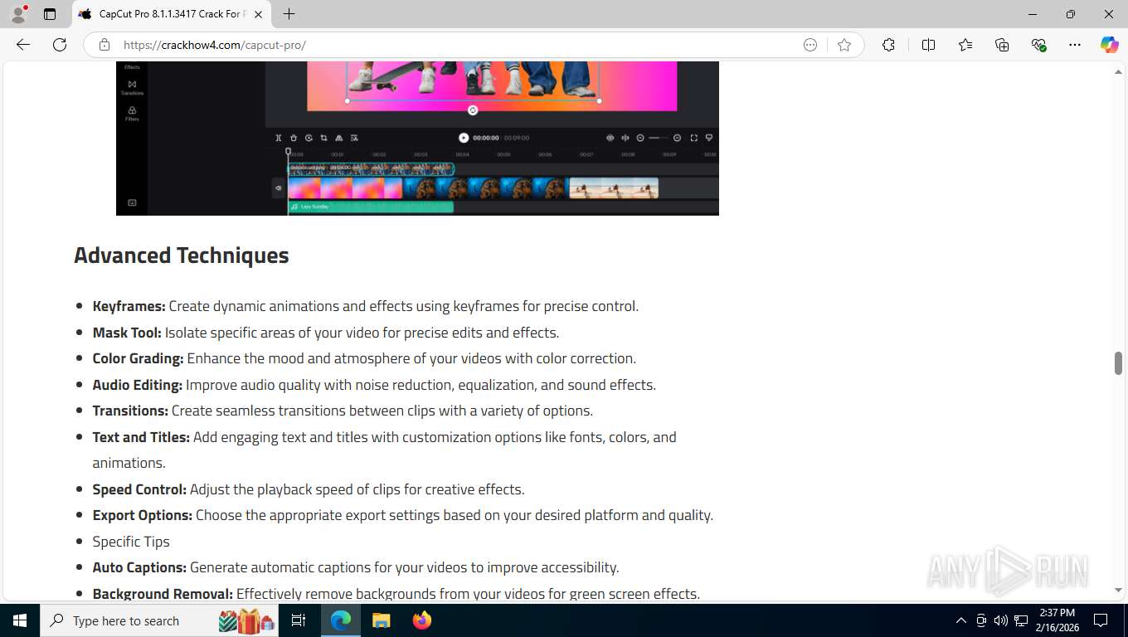Open volume control in tray
This screenshot has height=637, width=1128.
point(1000,620)
